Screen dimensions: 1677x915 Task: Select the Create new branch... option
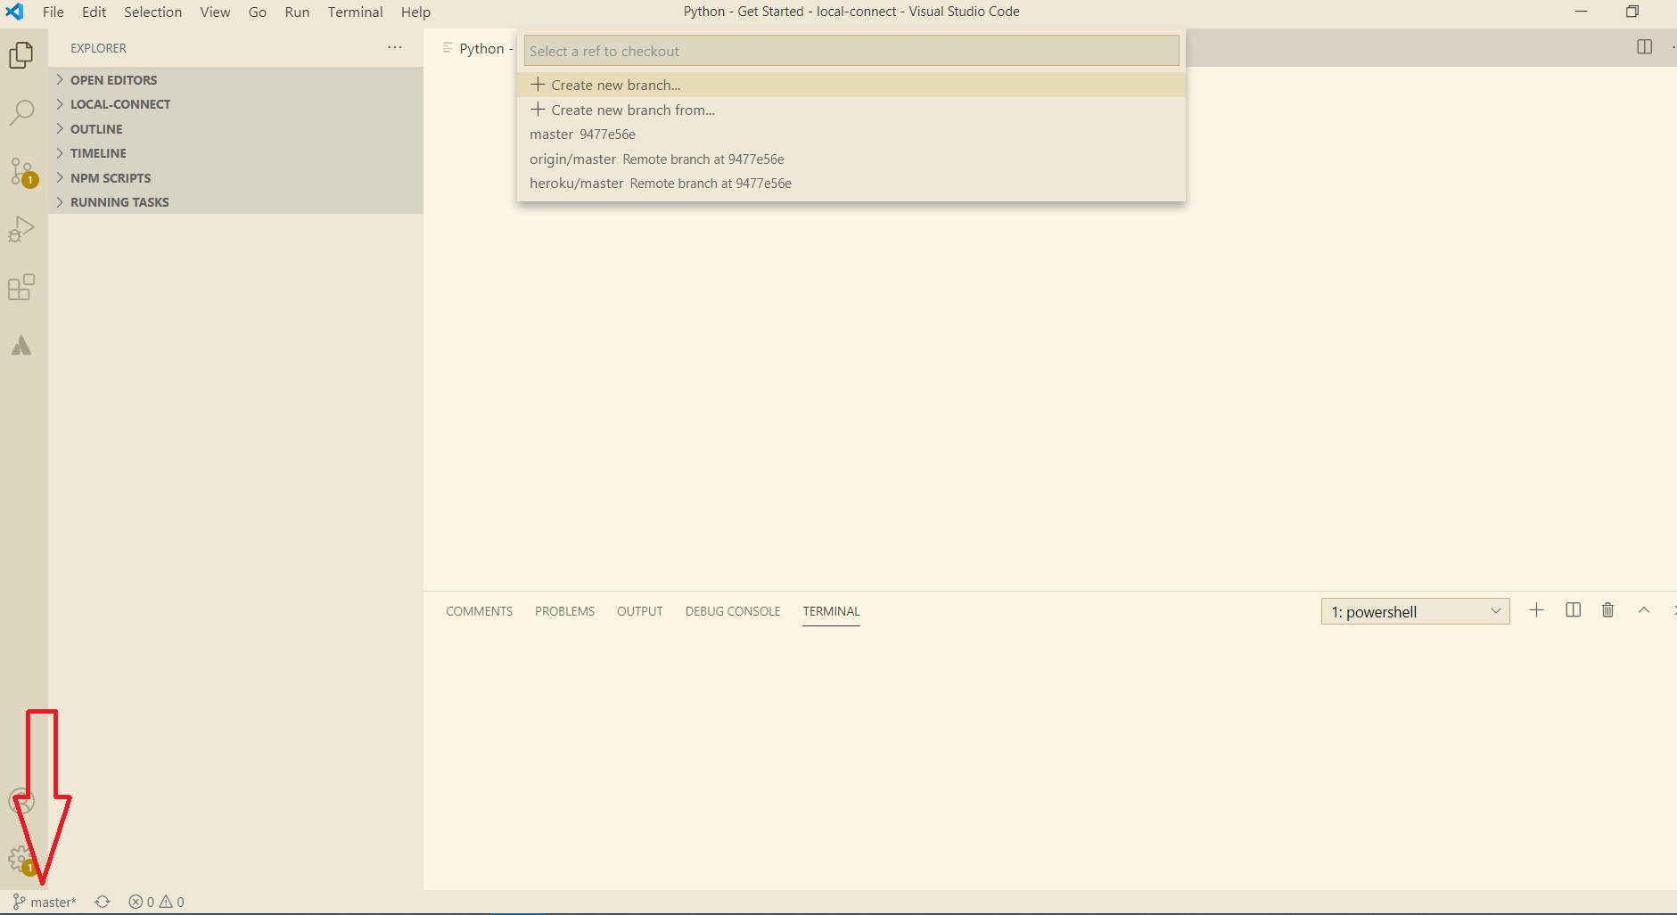pos(851,85)
